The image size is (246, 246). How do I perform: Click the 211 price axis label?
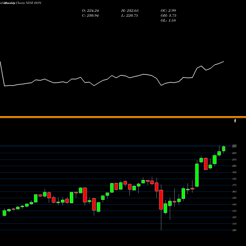pyautogui.click(x=234, y=159)
